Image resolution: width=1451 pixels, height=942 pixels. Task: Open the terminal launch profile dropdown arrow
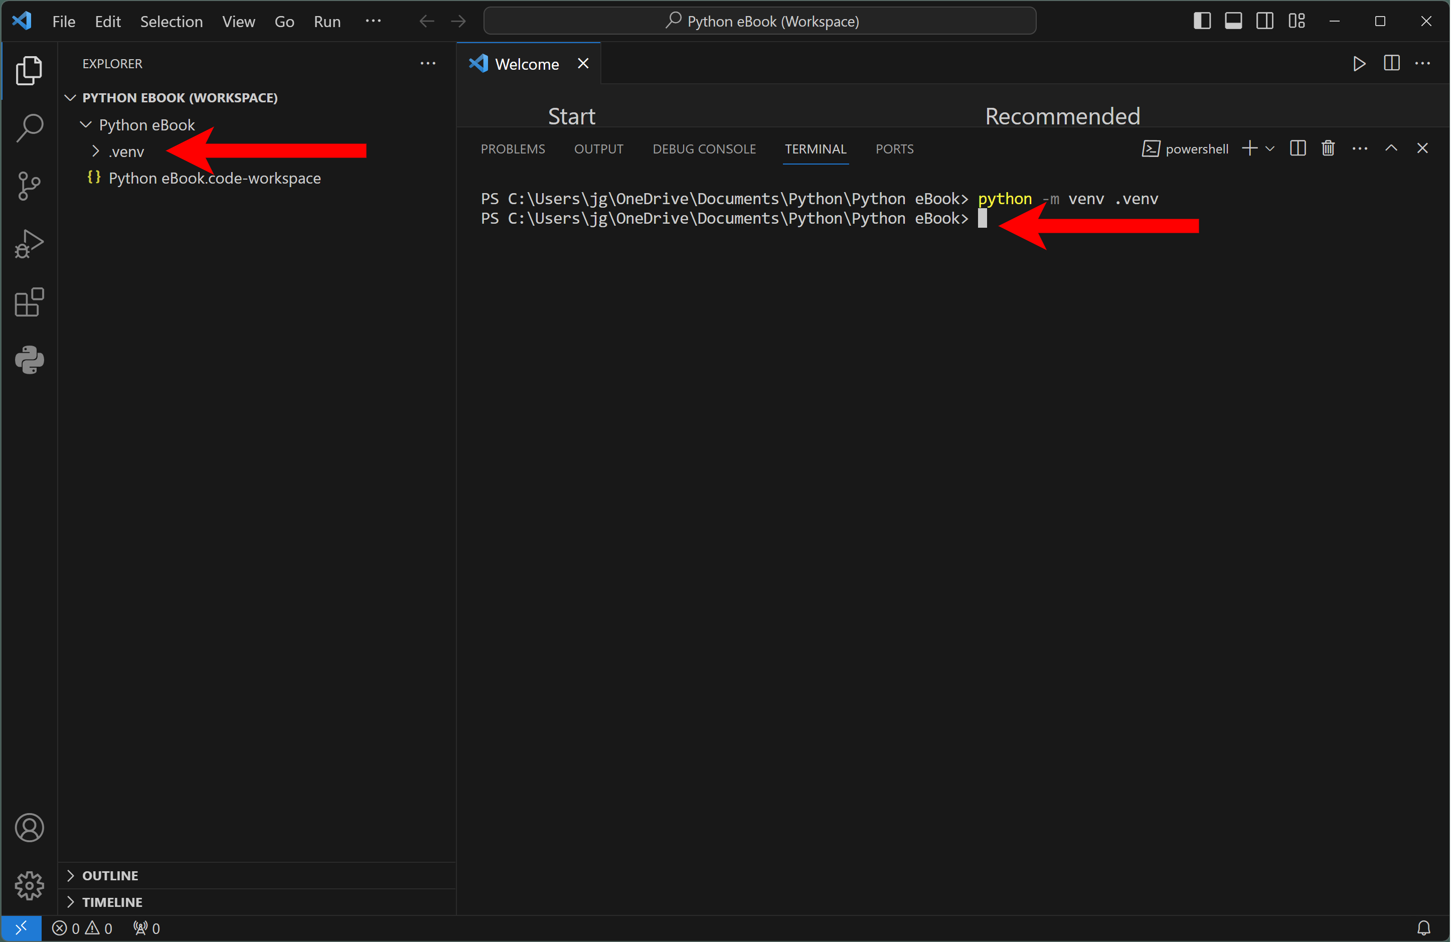pyautogui.click(x=1270, y=148)
